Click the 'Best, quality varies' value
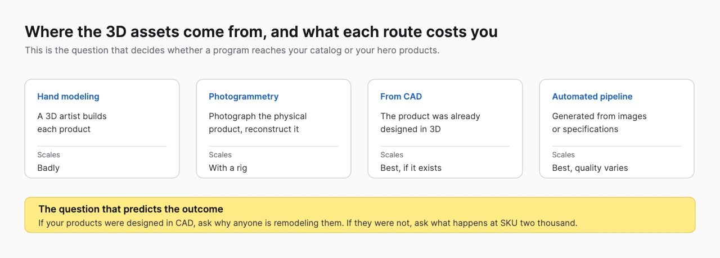 (x=590, y=168)
